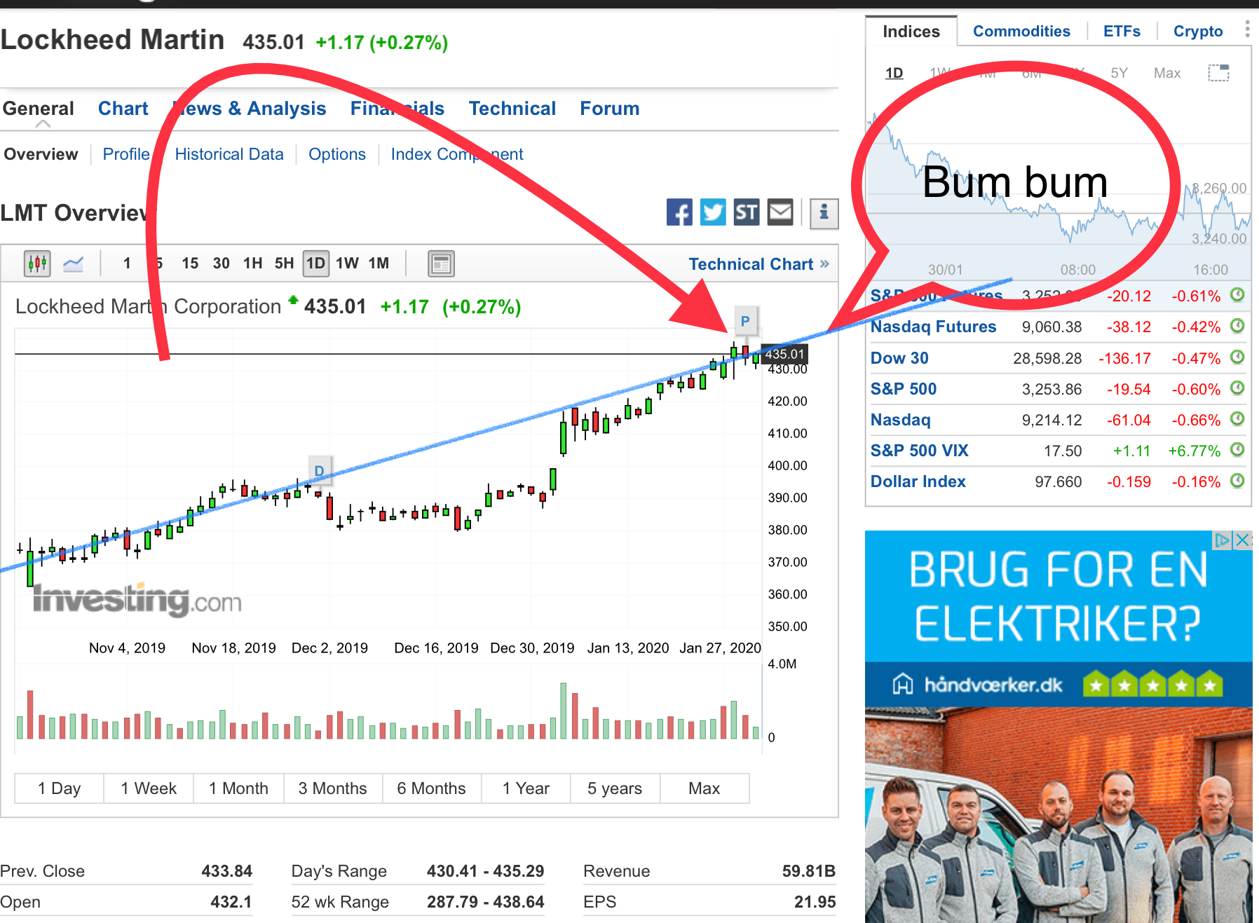This screenshot has height=923, width=1259.
Task: Click the håndværker.dk ad image
Action: point(1059,726)
